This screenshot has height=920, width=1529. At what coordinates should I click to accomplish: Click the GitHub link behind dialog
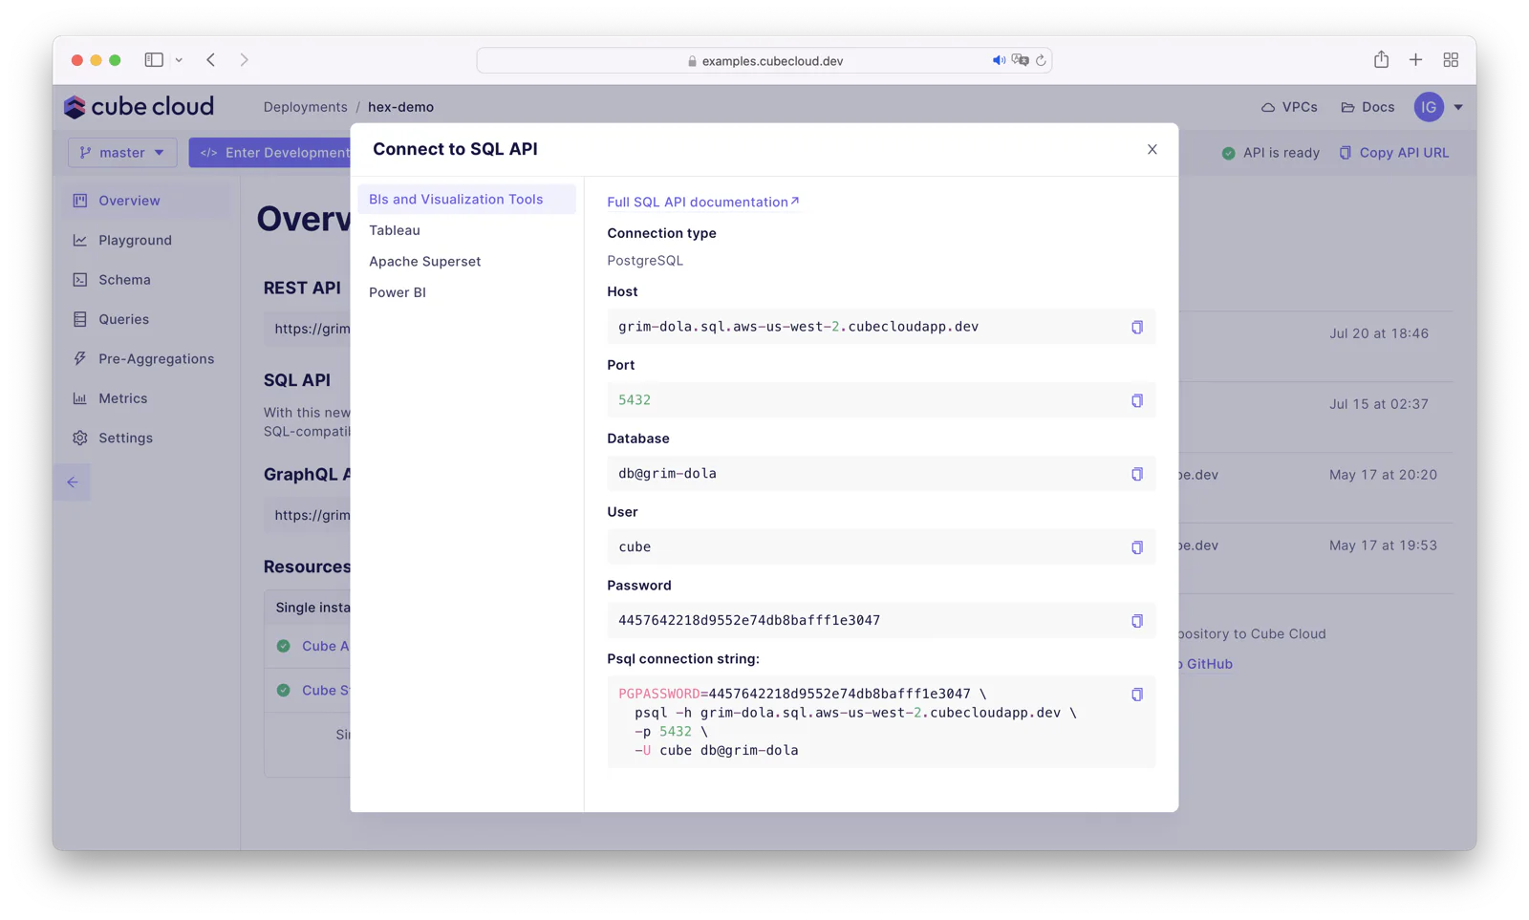(x=1206, y=664)
